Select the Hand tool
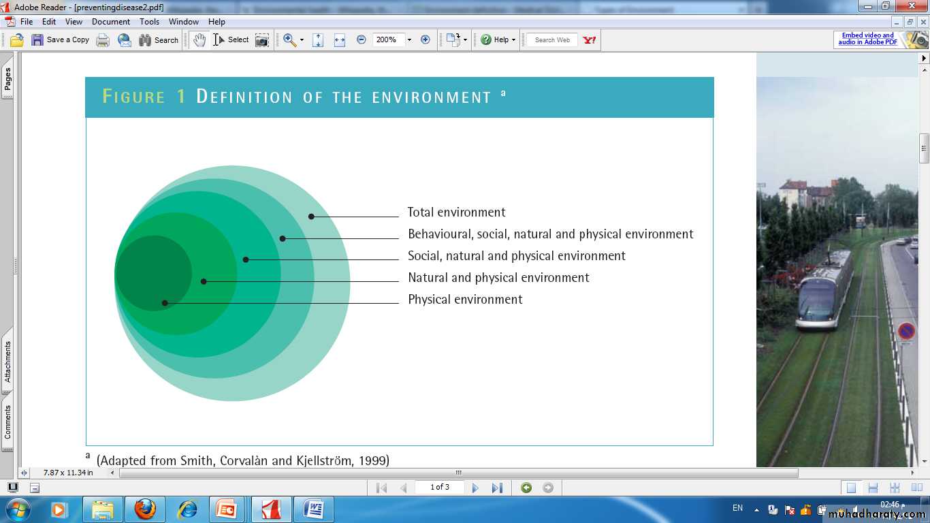The height and width of the screenshot is (523, 930). (199, 40)
